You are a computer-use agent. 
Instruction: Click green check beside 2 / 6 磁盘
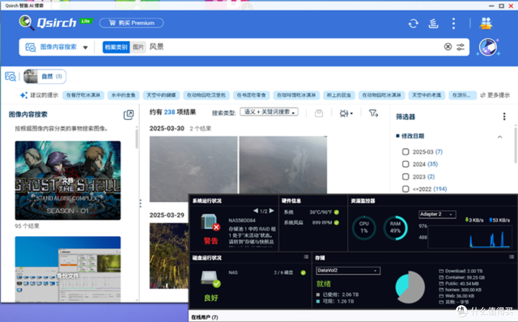coord(303,273)
